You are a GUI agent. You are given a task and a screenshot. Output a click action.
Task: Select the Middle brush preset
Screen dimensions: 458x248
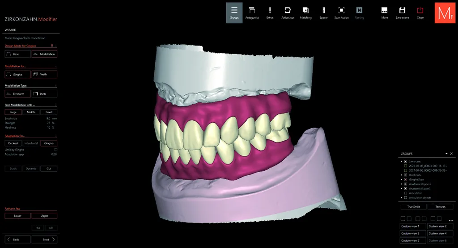pos(31,112)
